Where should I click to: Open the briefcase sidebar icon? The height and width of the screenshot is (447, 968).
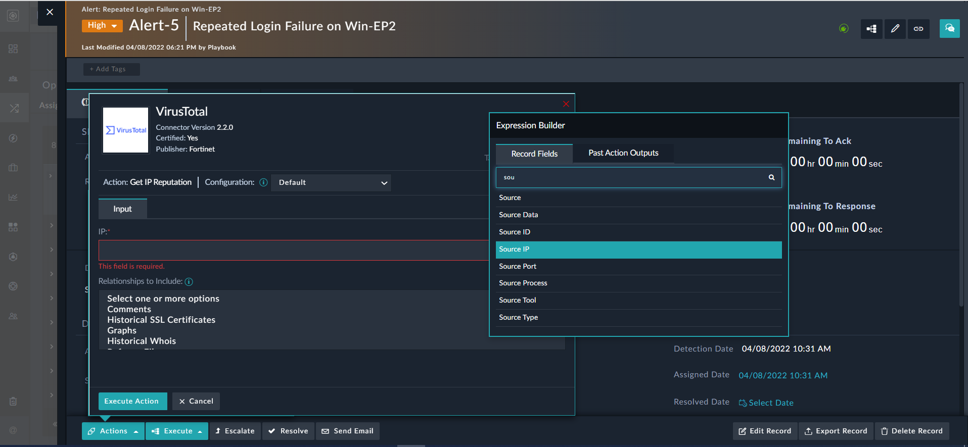[13, 168]
